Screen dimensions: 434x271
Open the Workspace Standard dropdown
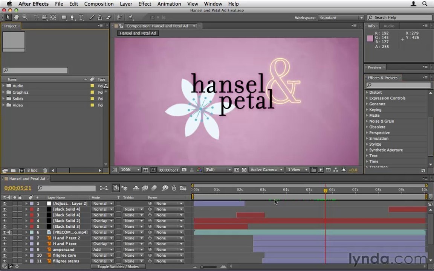[341, 18]
